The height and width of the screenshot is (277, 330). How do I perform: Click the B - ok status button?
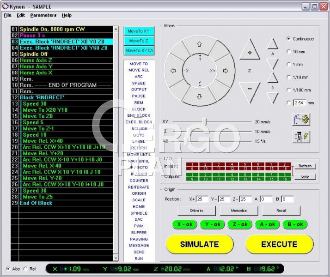pos(295,224)
